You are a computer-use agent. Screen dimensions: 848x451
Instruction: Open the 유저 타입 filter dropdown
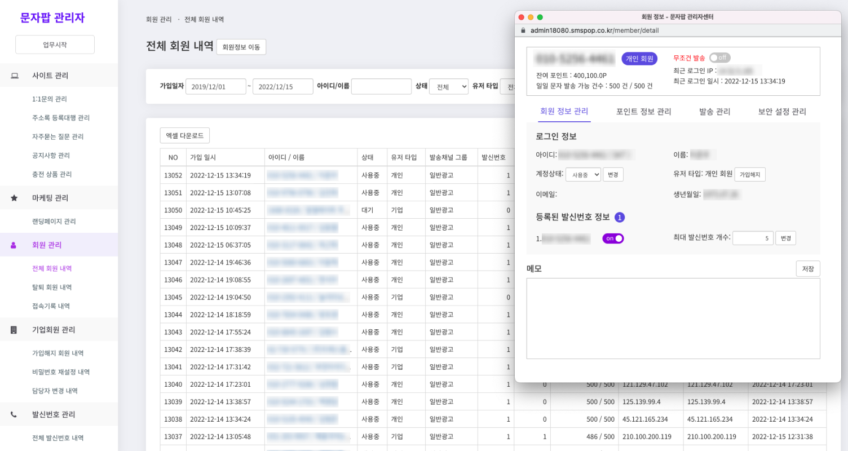pos(507,86)
